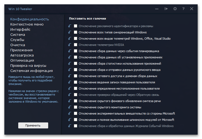The height and width of the screenshot is (139, 202).
Task: Click label about Журнала Событий Windows
Action: [126, 126]
